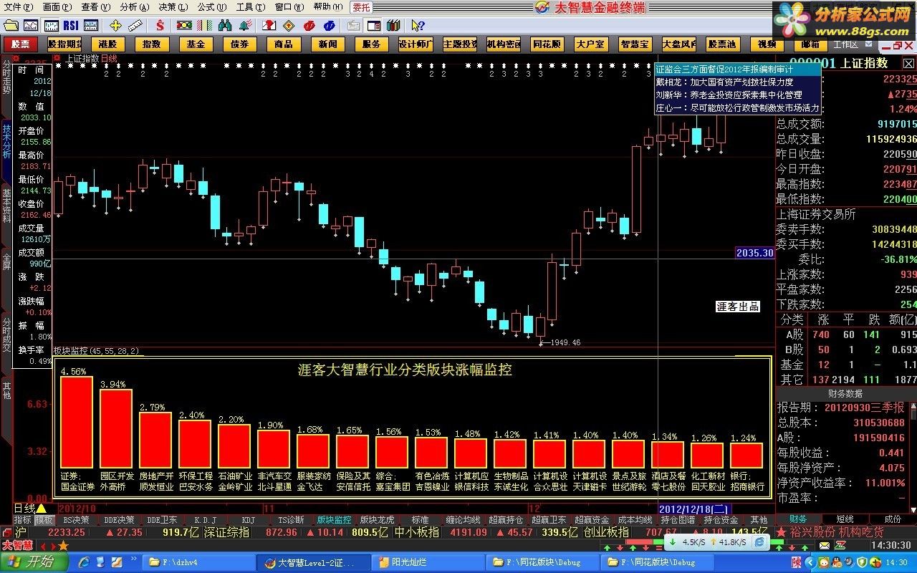Switch to the 超赢资金 indicator tab
The height and width of the screenshot is (573, 917).
coord(592,519)
